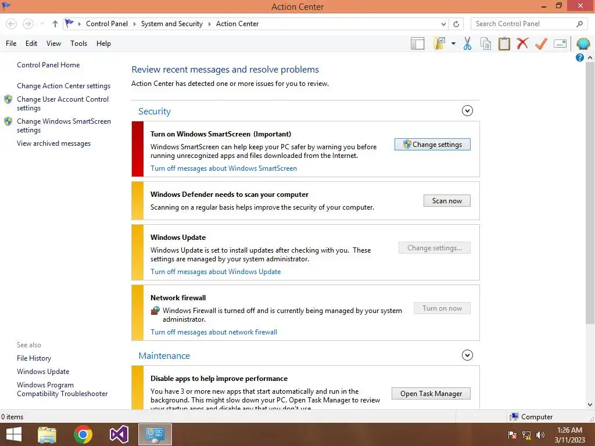The height and width of the screenshot is (446, 595).
Task: Open Change Action Center settings
Action: [63, 86]
